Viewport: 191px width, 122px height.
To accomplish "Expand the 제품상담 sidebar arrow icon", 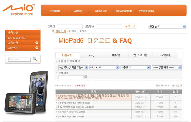I will 37,43.
